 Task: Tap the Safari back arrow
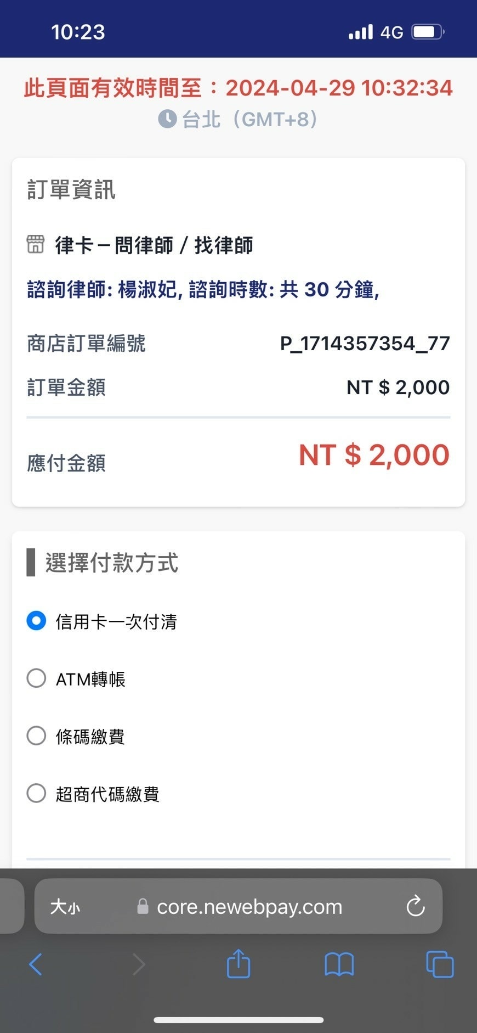click(x=36, y=964)
